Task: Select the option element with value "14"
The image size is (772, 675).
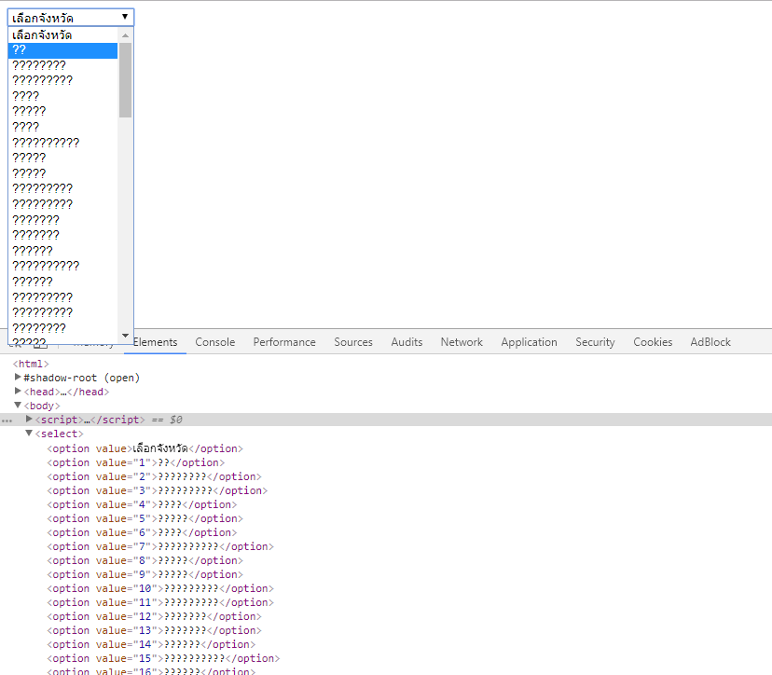Action: [151, 644]
